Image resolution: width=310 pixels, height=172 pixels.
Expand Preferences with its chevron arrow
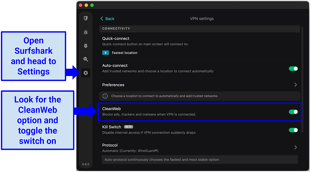[x=295, y=85]
